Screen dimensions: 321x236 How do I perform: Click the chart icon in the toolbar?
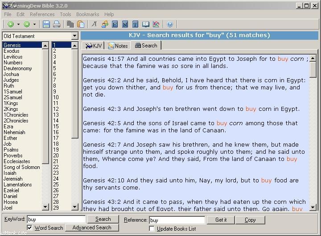tap(156, 24)
